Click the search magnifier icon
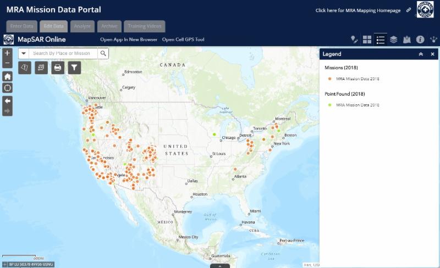The image size is (440, 268). click(x=103, y=53)
